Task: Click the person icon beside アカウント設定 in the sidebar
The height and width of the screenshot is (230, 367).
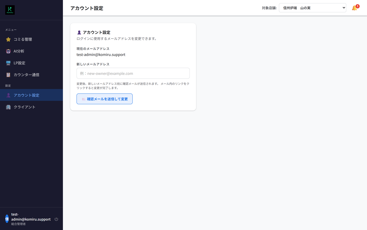Action: tap(8, 95)
